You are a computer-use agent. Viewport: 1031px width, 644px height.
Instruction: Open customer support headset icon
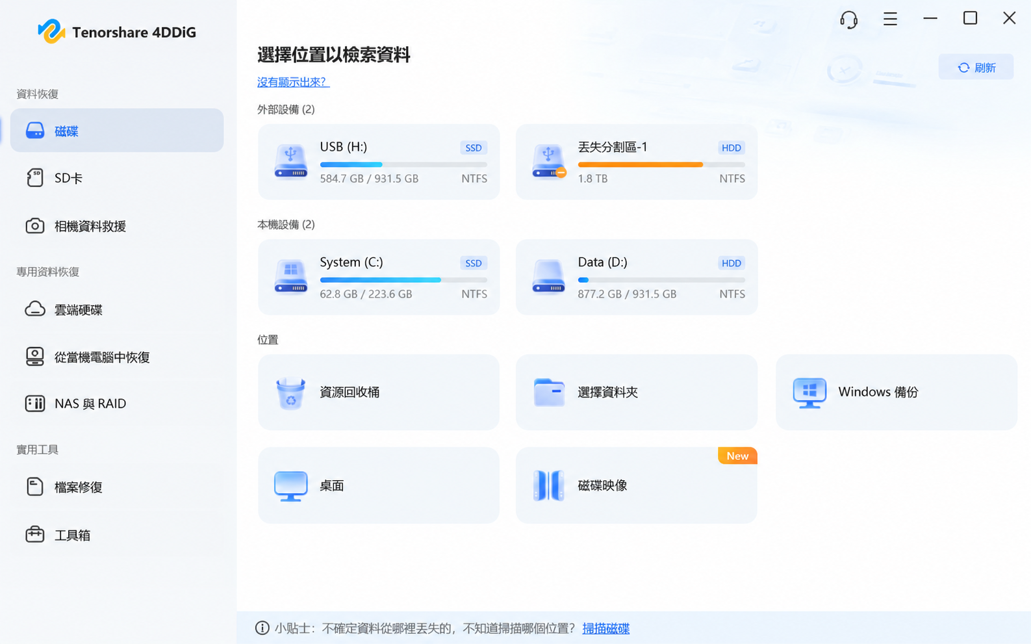(x=848, y=19)
